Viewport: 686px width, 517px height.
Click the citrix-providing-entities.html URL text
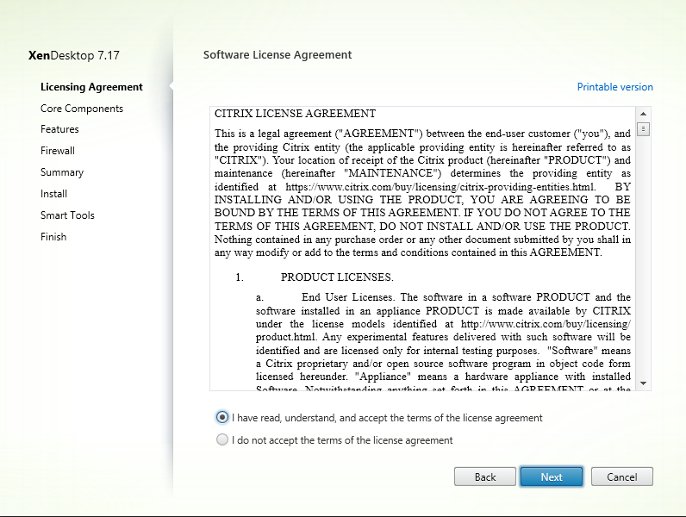pyautogui.click(x=440, y=187)
